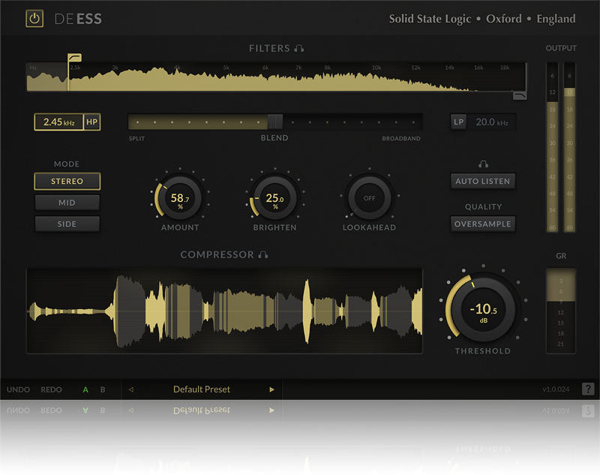
Task: Select the high-pass filter handle on spectrum
Action: [x=74, y=59]
